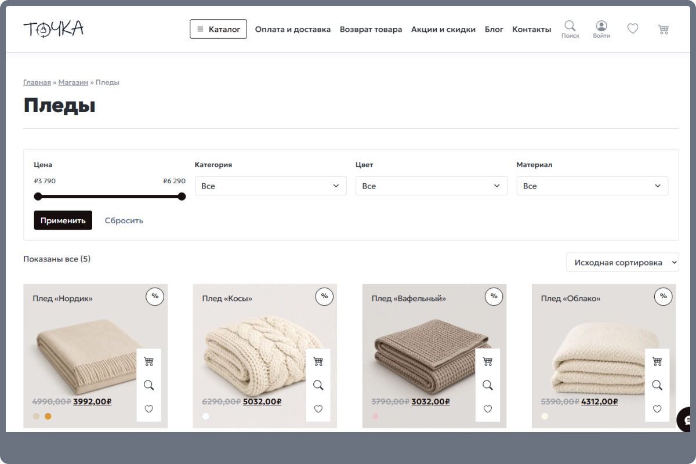This screenshot has height=464, width=696.
Task: Open the shopping cart in header
Action: (x=664, y=29)
